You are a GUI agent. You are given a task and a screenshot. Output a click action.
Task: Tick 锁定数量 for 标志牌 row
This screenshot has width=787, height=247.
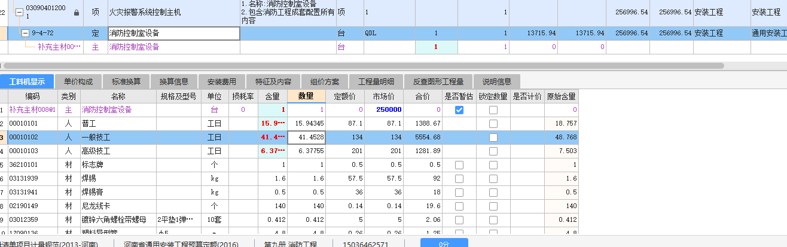493,165
